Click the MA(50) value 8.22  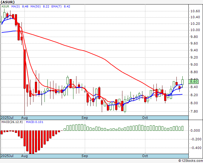pyautogui.click(x=46, y=7)
